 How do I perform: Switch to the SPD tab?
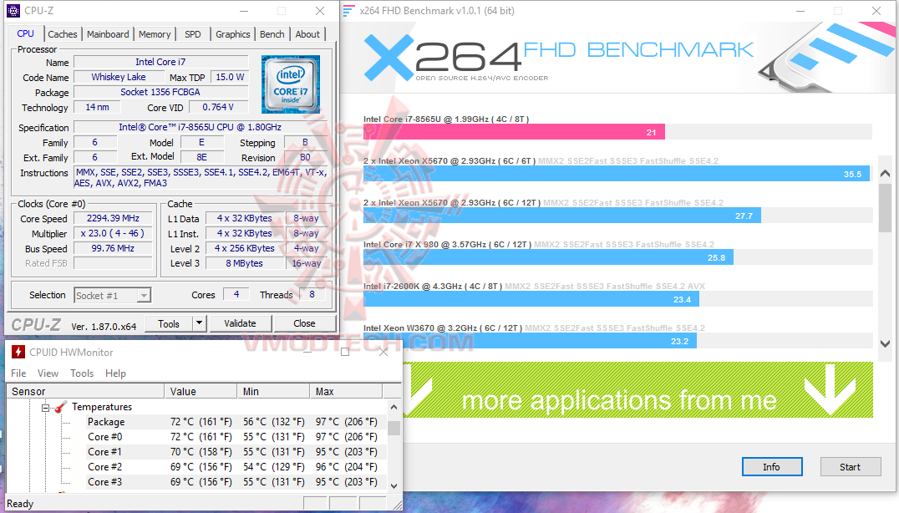pos(193,34)
